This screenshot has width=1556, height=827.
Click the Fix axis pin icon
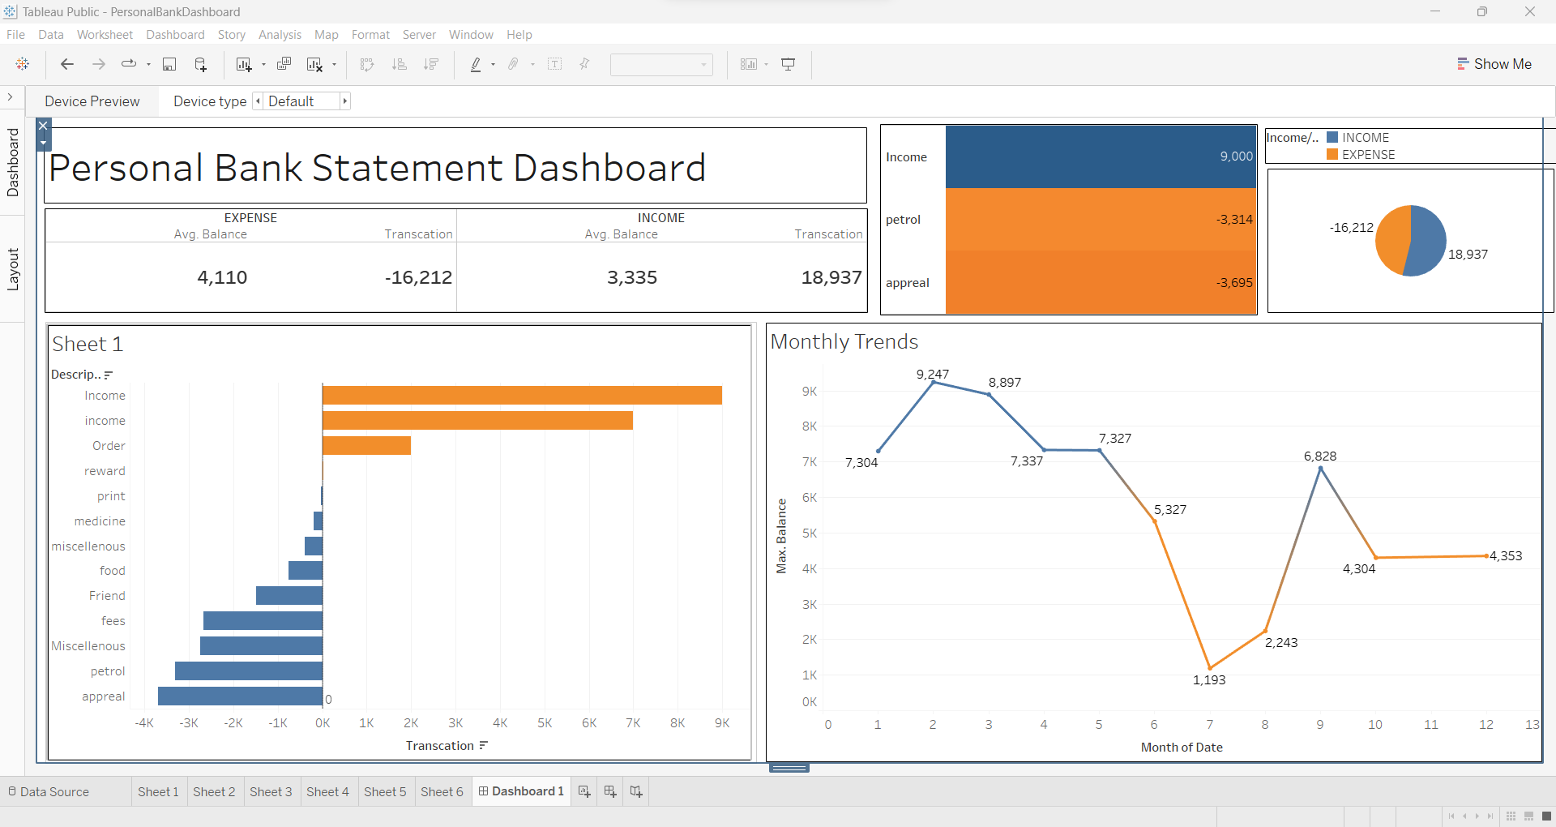pos(584,64)
